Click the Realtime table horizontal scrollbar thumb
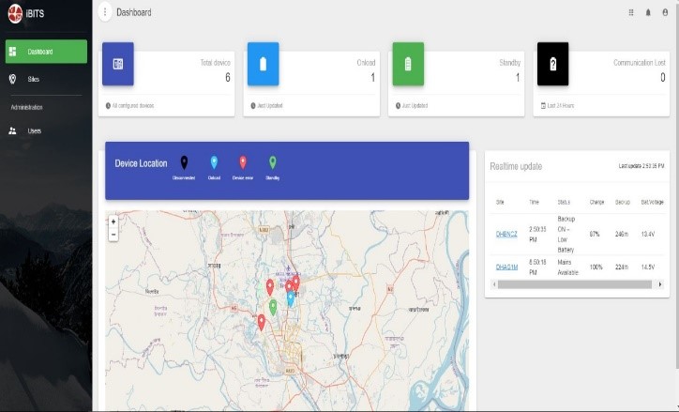Viewport: 679px width, 412px height. click(575, 284)
